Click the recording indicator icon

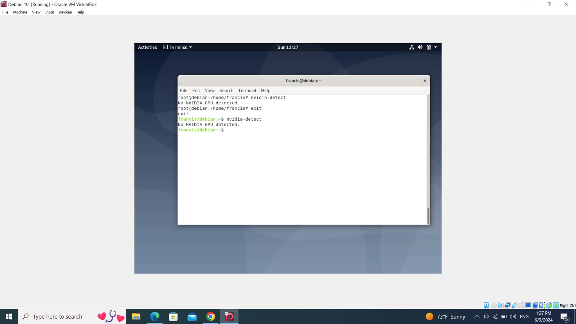coord(535,305)
